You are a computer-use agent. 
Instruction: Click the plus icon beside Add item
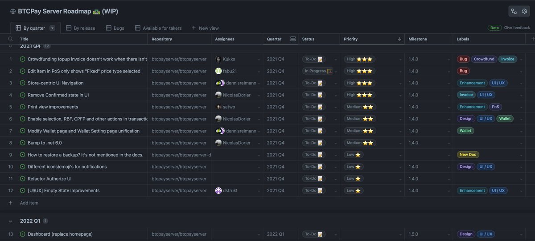pos(11,203)
